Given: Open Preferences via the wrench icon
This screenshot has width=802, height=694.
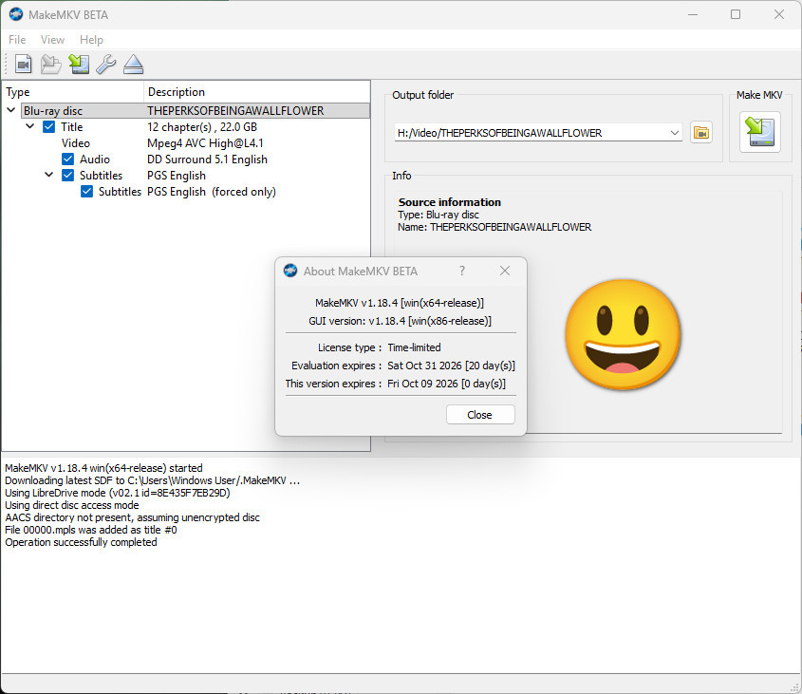Looking at the screenshot, I should coord(106,65).
